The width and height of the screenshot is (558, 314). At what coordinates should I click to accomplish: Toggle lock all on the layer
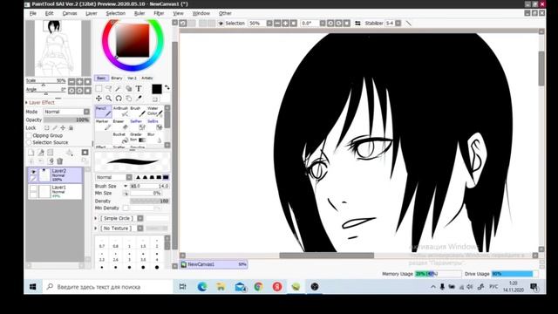(x=71, y=128)
